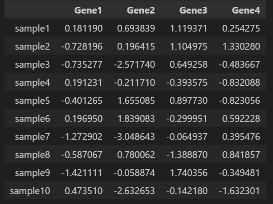Viewport: 273px width, 204px height.
Task: Click the value 1.740356
Action: tap(188, 173)
